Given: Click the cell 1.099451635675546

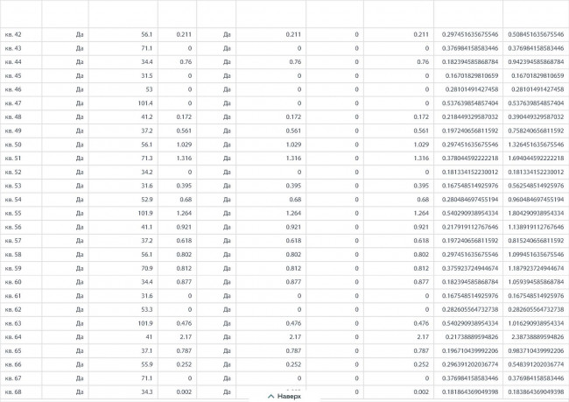Looking at the screenshot, I should [536, 255].
